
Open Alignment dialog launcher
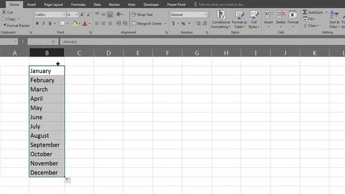(167, 32)
